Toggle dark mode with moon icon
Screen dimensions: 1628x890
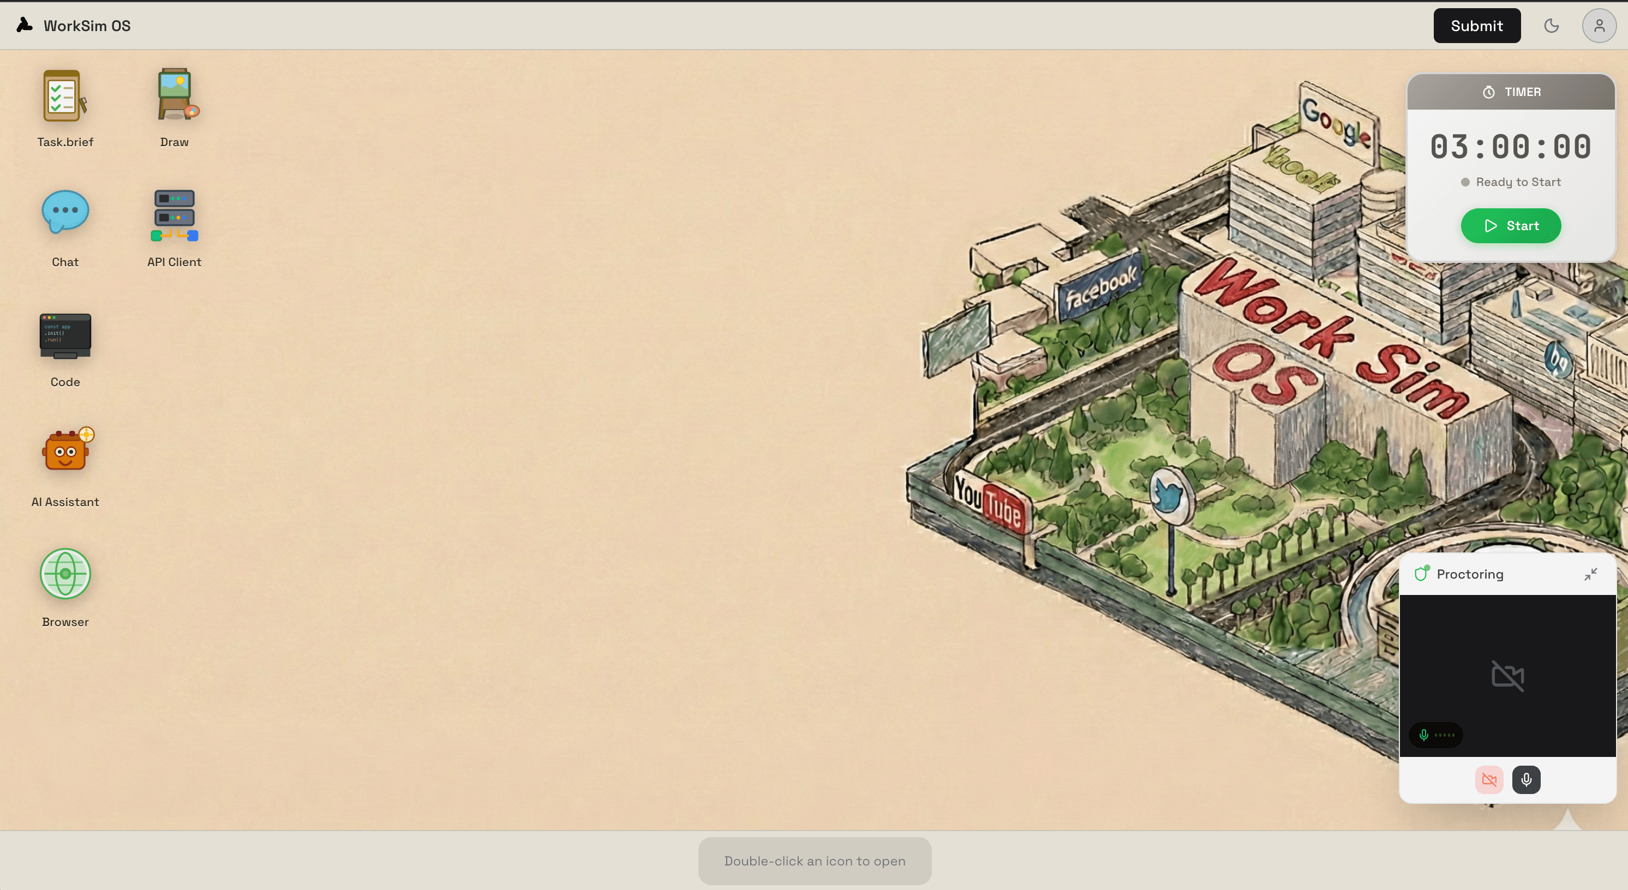pos(1551,25)
